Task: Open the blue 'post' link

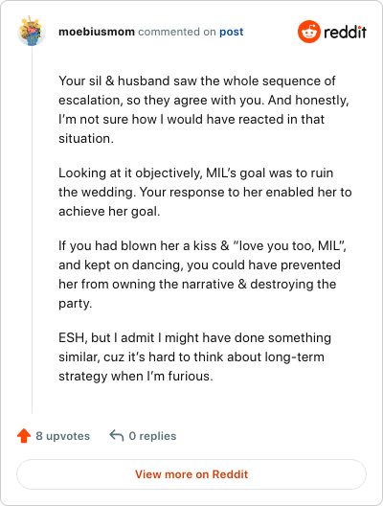Action: coord(231,32)
